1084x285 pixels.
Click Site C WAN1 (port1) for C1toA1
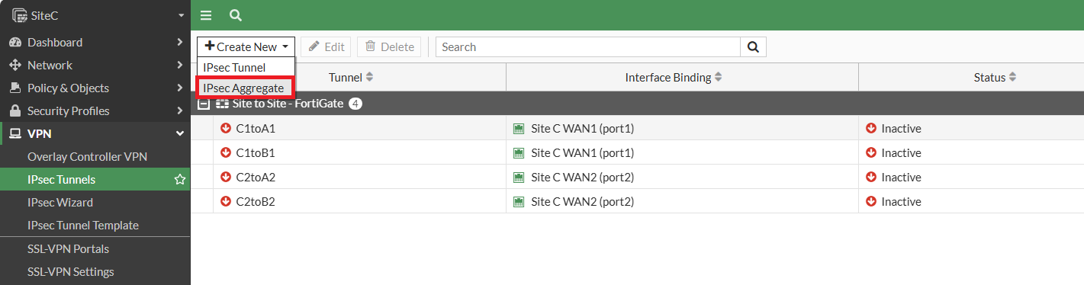click(x=582, y=128)
